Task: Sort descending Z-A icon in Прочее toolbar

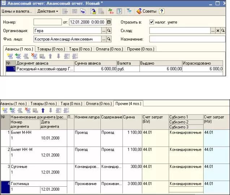Action: coord(66,110)
